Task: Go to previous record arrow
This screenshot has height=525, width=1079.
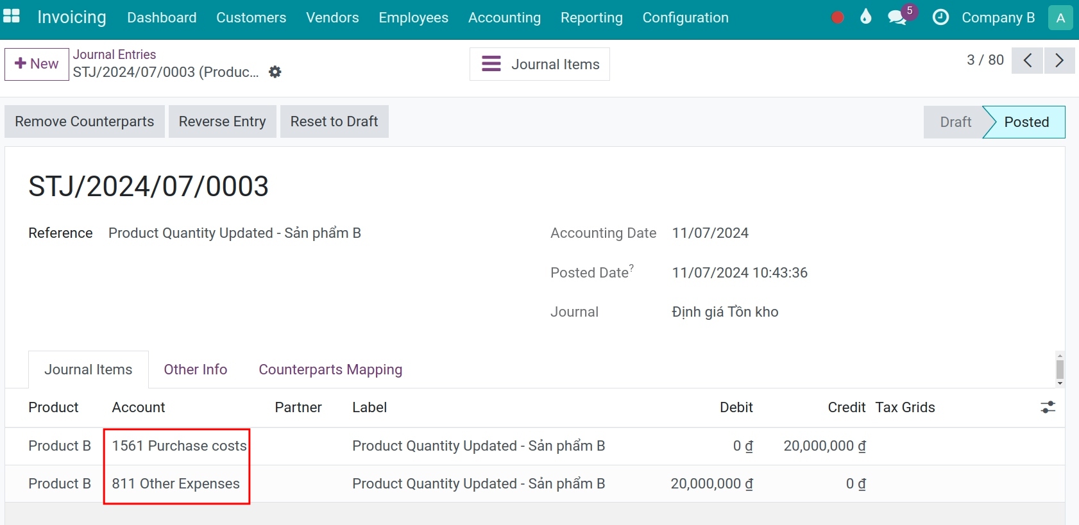Action: tap(1028, 60)
